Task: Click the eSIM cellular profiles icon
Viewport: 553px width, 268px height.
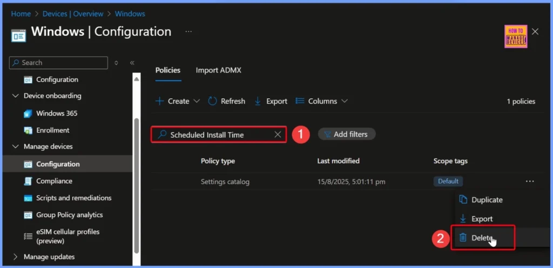Action: (x=28, y=236)
